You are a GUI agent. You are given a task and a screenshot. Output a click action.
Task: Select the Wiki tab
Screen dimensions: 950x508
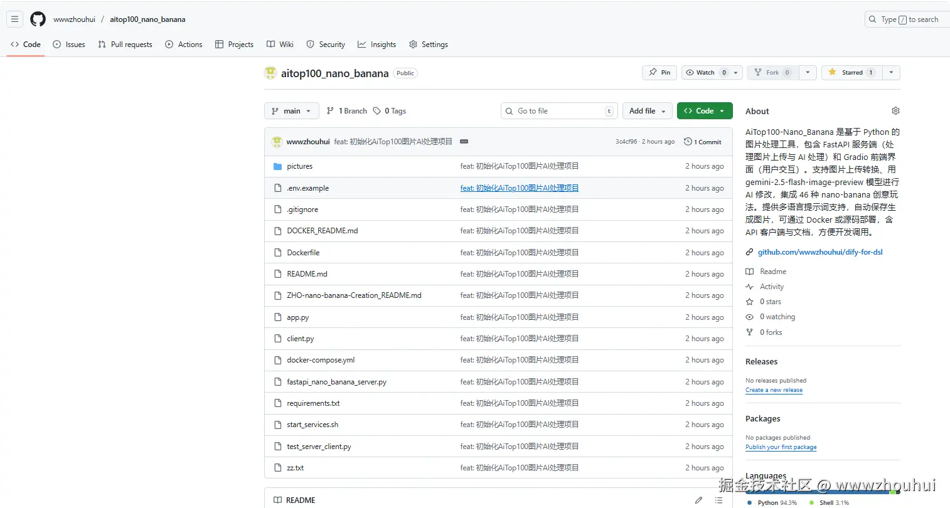tap(280, 45)
